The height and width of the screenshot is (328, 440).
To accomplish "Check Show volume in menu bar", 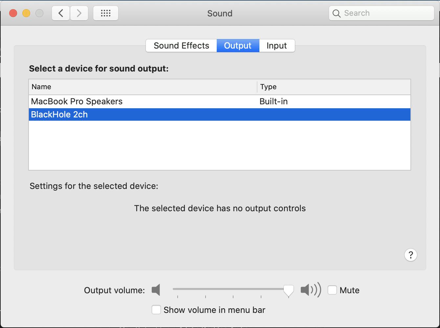I will (x=156, y=310).
